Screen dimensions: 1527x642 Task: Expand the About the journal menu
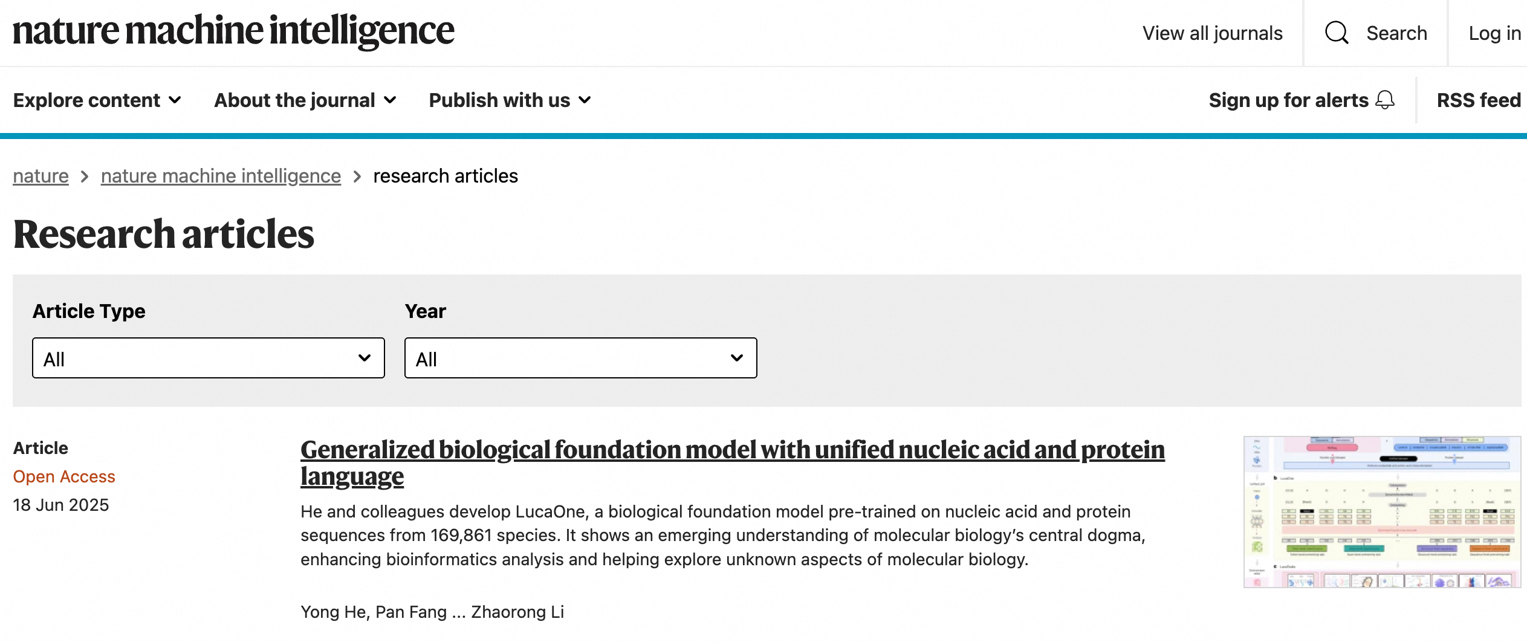coord(295,100)
